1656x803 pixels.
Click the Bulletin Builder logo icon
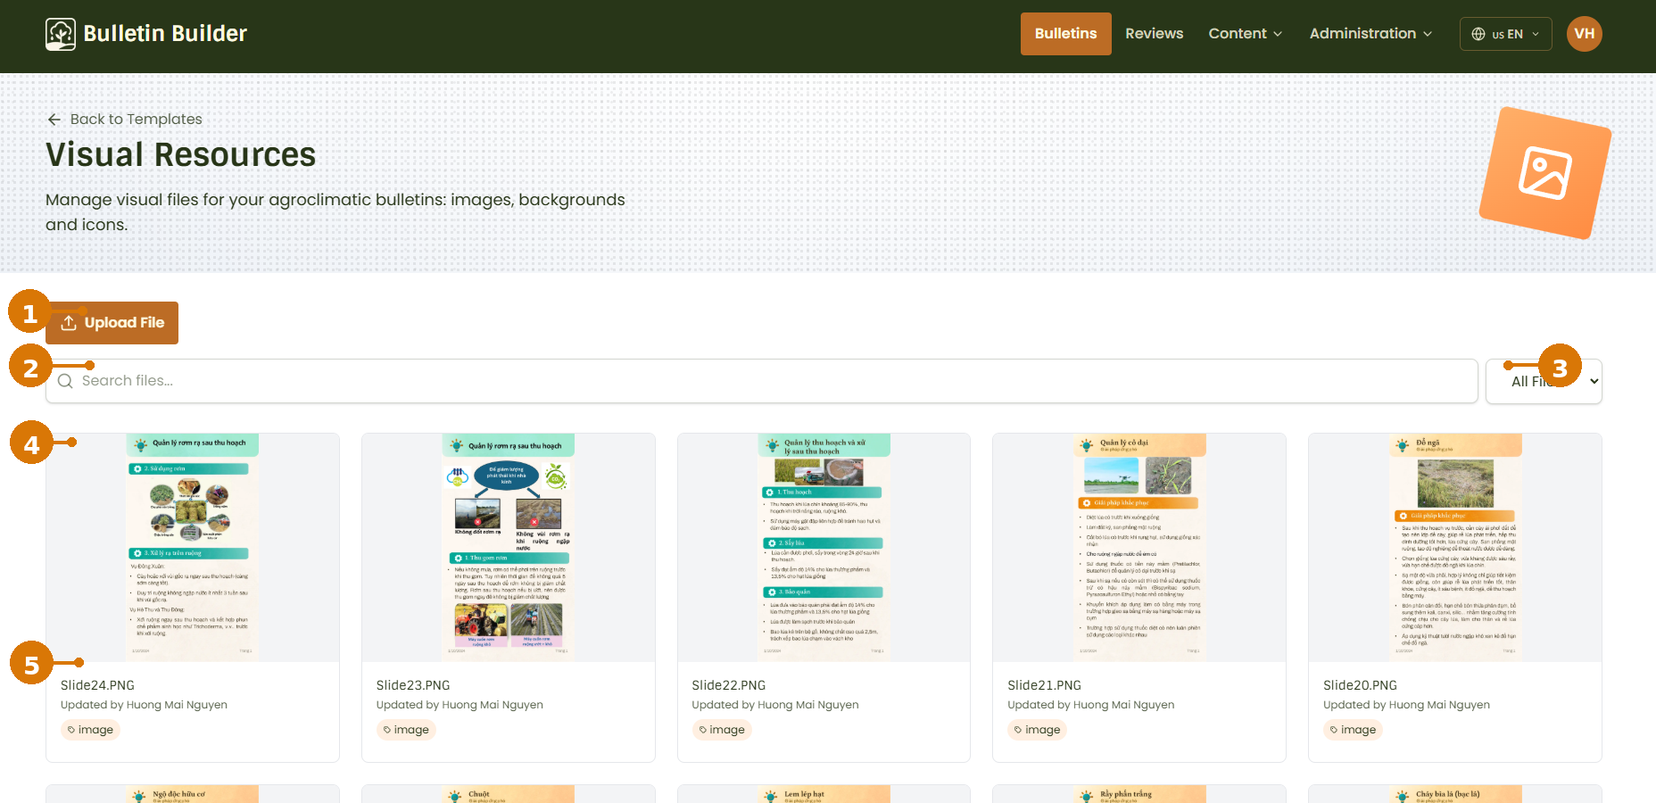tap(61, 34)
